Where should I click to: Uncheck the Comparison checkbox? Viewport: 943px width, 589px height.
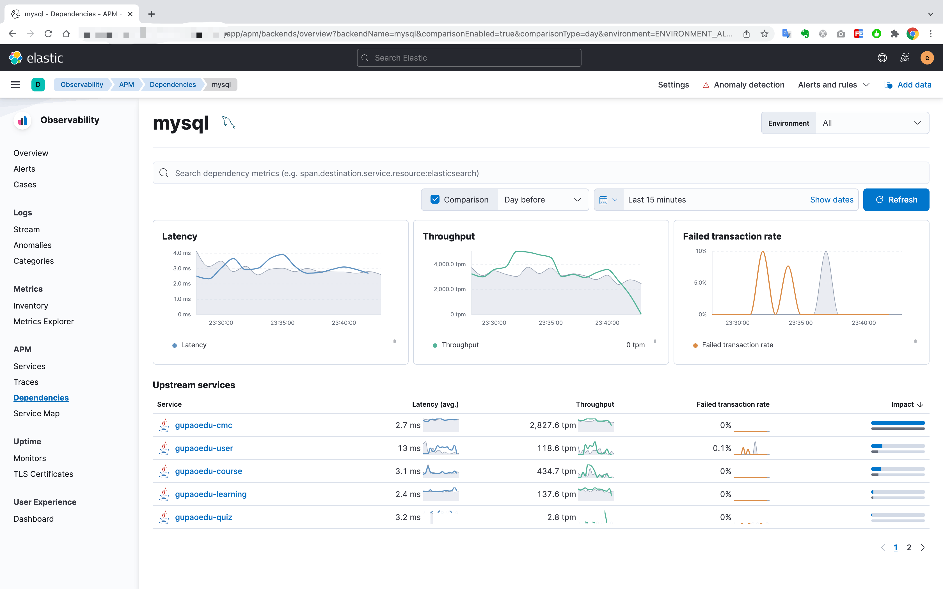click(435, 199)
